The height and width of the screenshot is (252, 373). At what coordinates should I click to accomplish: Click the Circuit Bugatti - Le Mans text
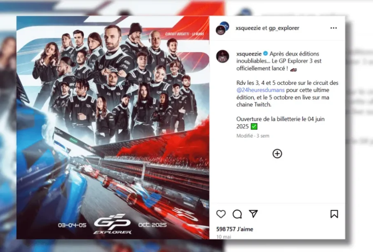coord(185,34)
